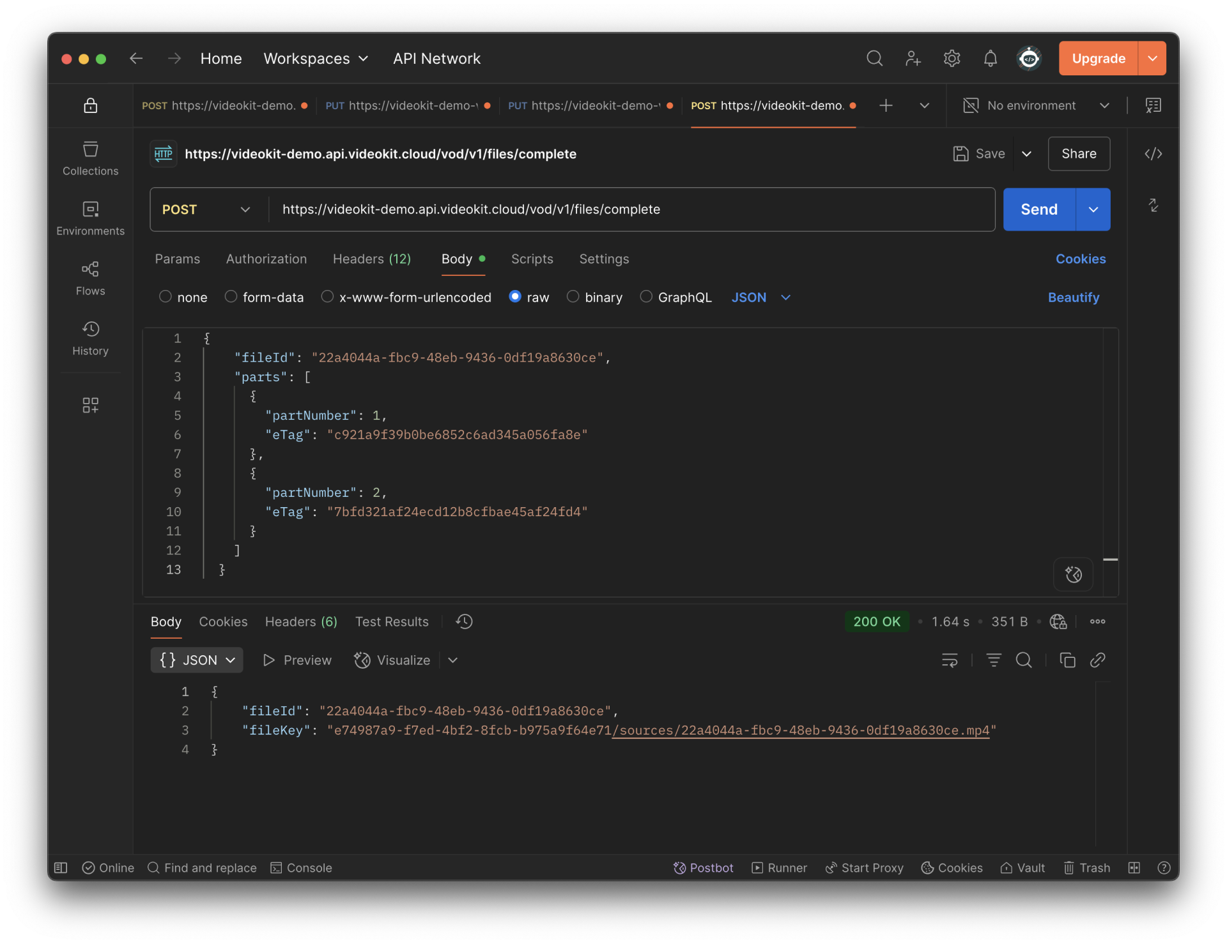The height and width of the screenshot is (944, 1227).
Task: Click the two-pane layout icon
Action: click(1134, 867)
